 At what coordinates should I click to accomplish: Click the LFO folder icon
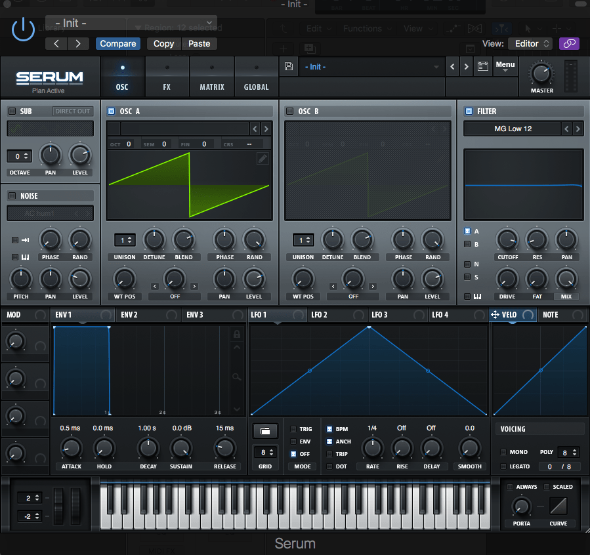pyautogui.click(x=265, y=431)
